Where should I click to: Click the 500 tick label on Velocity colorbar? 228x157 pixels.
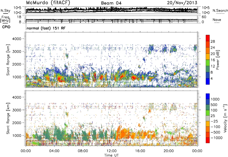point(214,105)
